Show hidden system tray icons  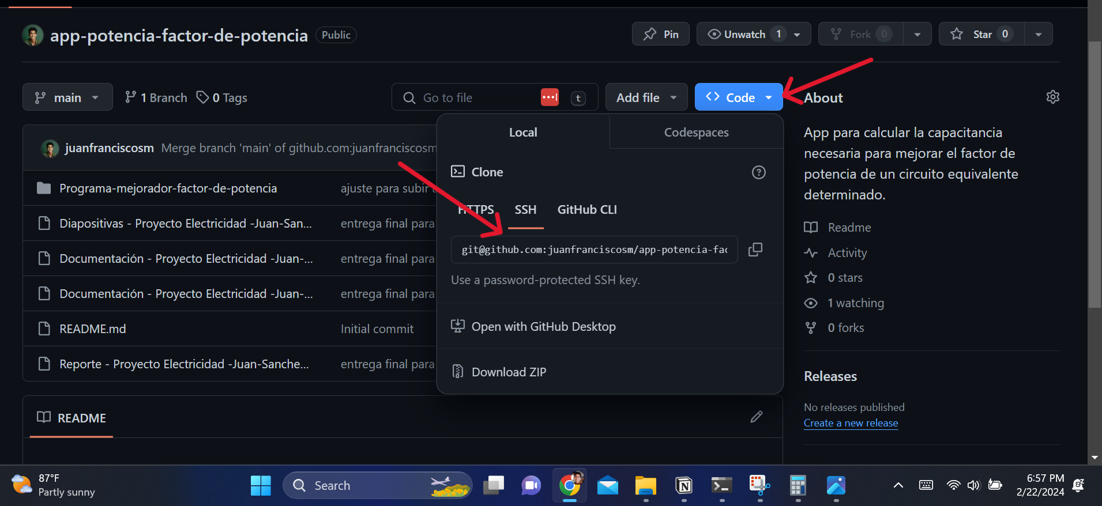click(898, 485)
